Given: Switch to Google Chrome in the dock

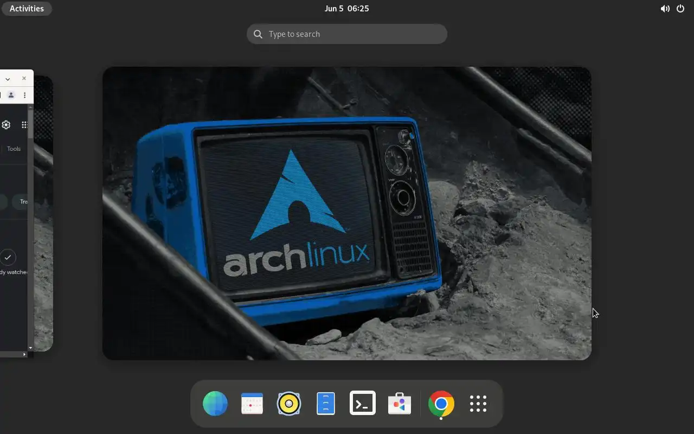Looking at the screenshot, I should pos(441,404).
